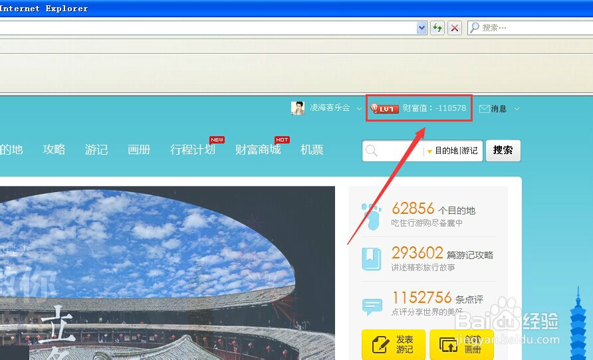Open the 画册 navigation tab
The width and height of the screenshot is (593, 360).
pyautogui.click(x=139, y=149)
